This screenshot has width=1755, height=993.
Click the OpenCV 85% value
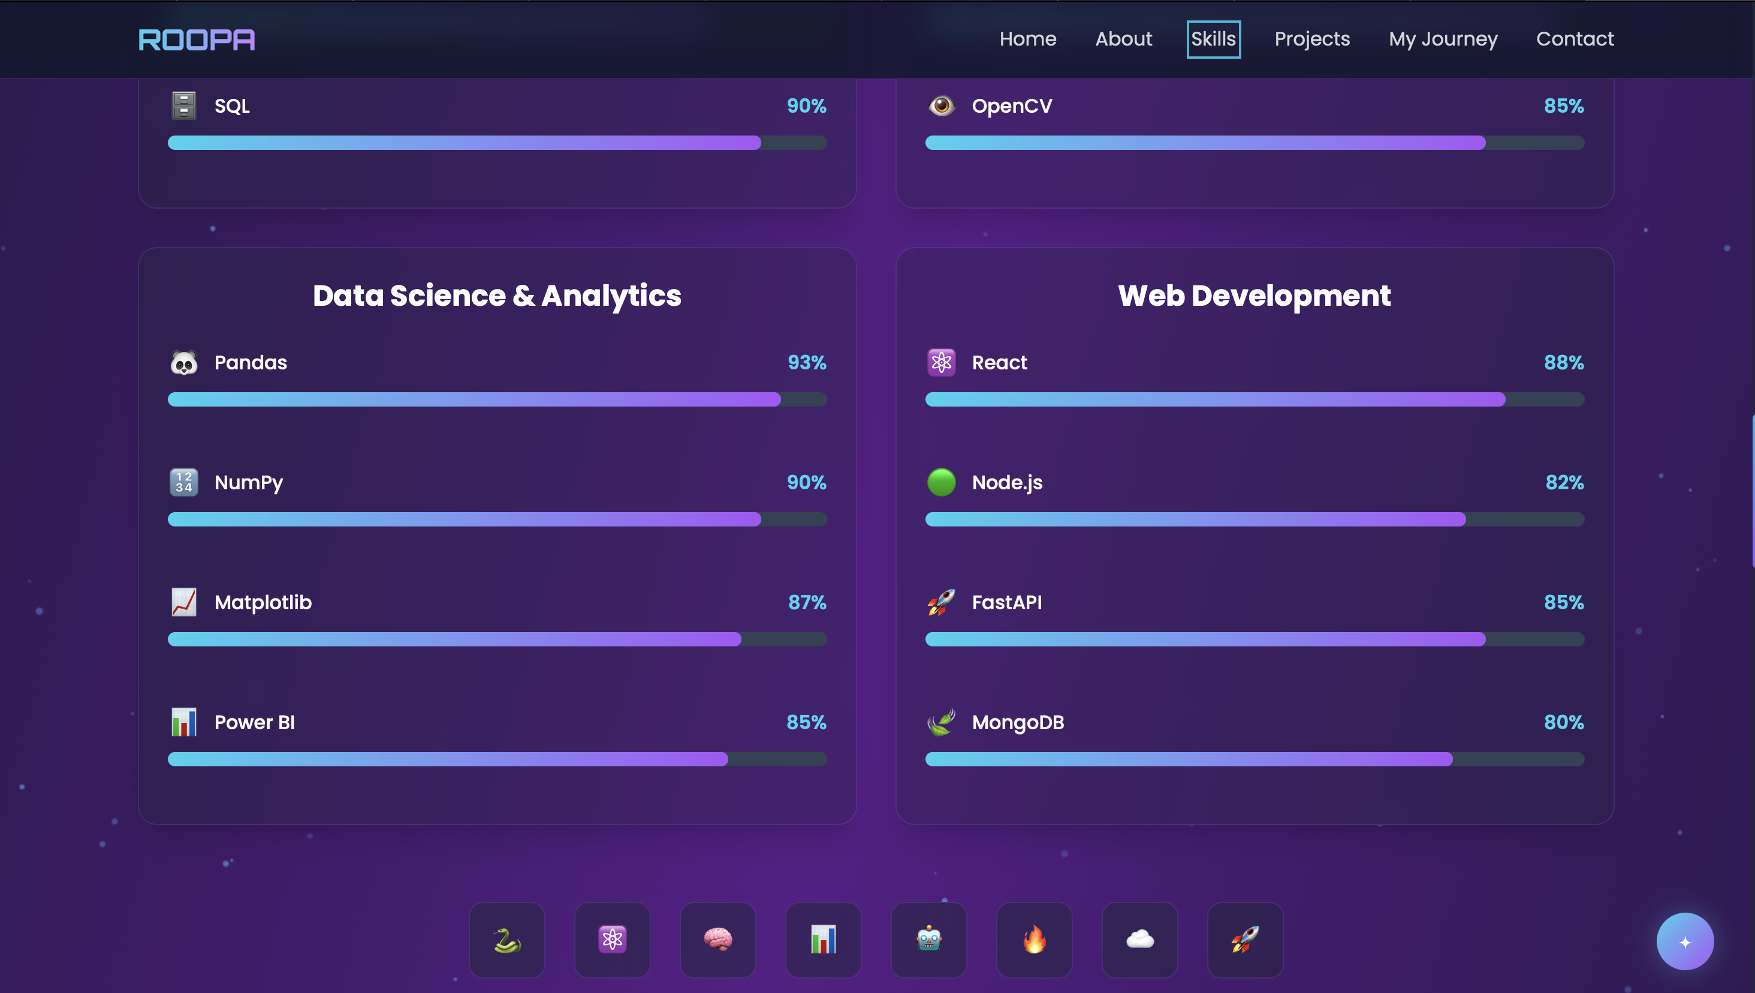(1564, 106)
